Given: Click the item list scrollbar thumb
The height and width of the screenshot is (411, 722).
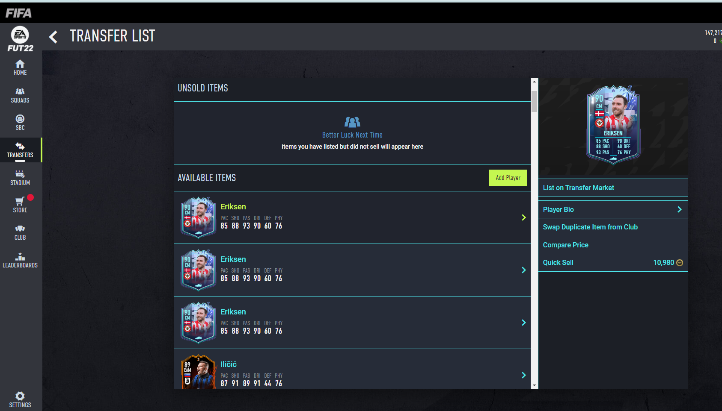Looking at the screenshot, I should click(x=534, y=101).
